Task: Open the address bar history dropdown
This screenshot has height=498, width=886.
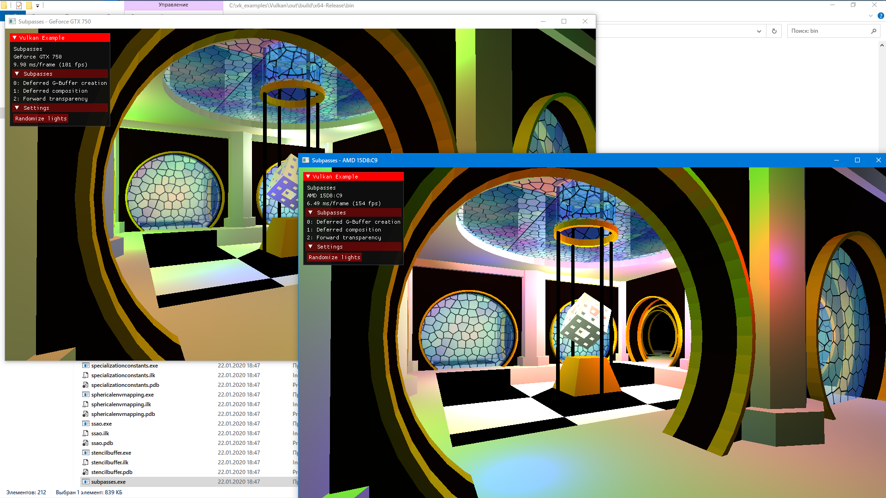Action: (759, 31)
